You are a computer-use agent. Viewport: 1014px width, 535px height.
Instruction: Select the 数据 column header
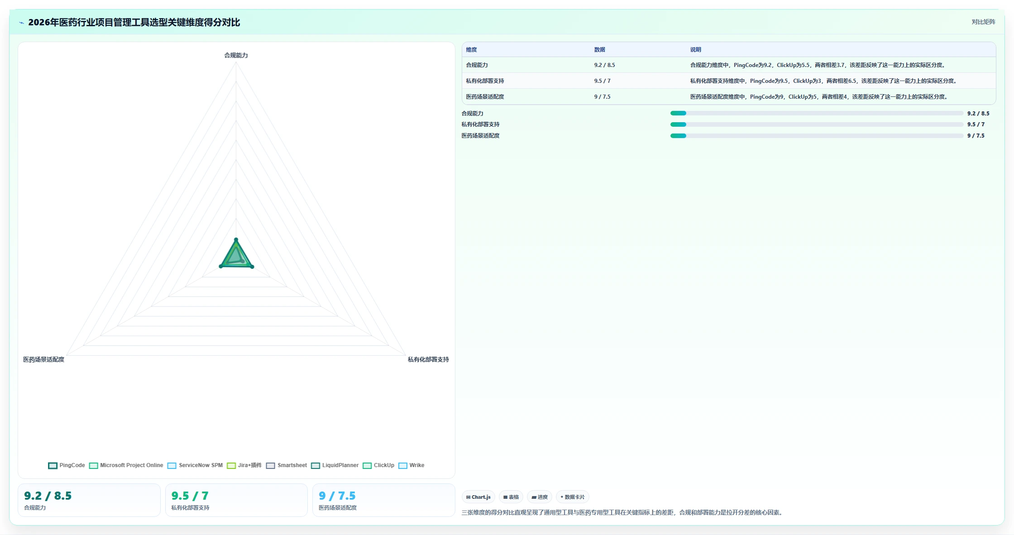pyautogui.click(x=599, y=50)
